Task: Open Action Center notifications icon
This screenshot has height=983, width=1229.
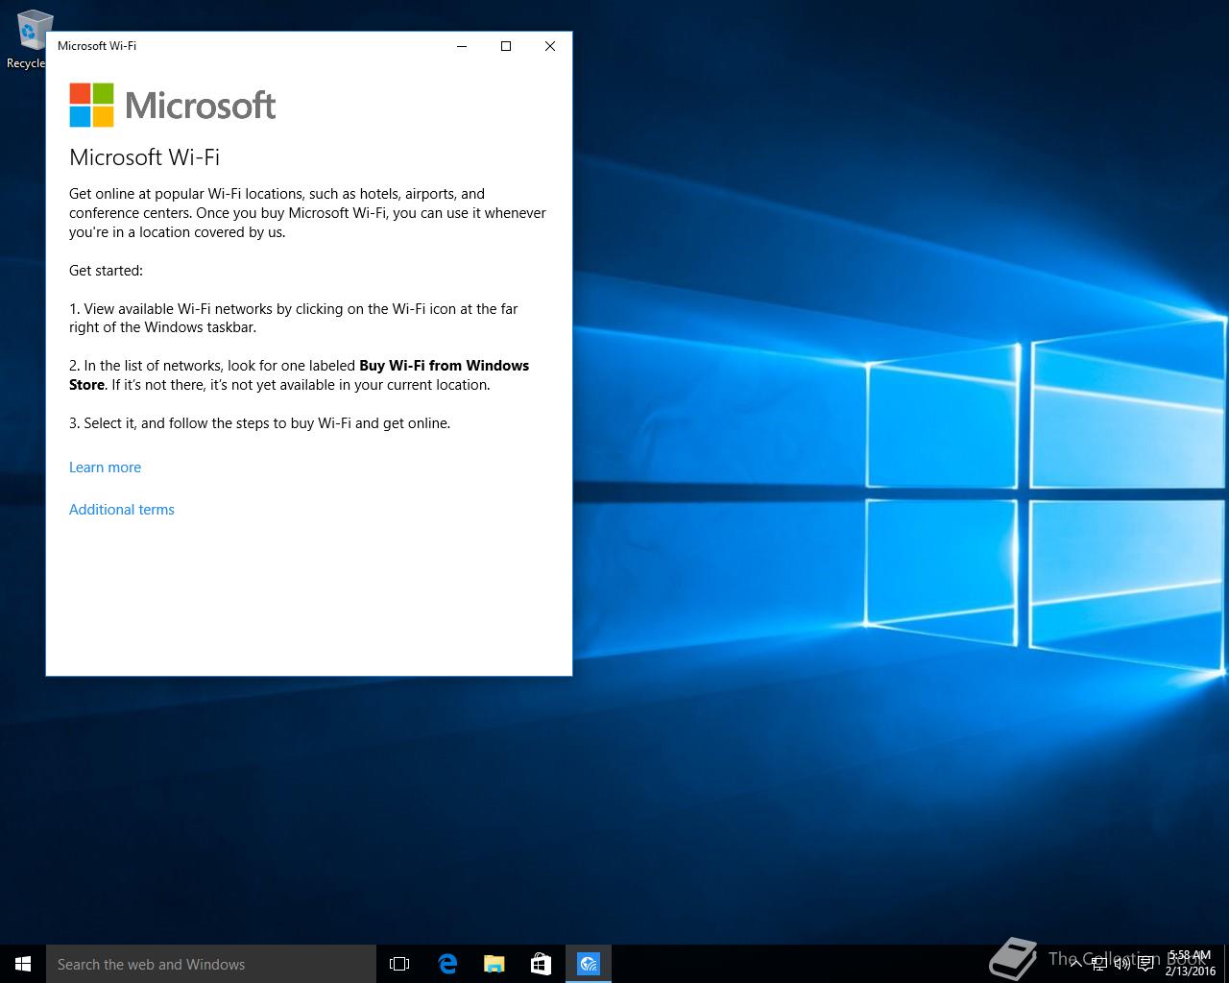Action: pos(1145,964)
